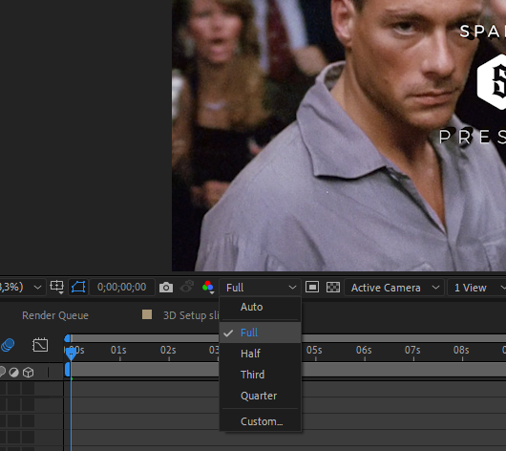Click the 02s mark on time ruler

pyautogui.click(x=168, y=351)
